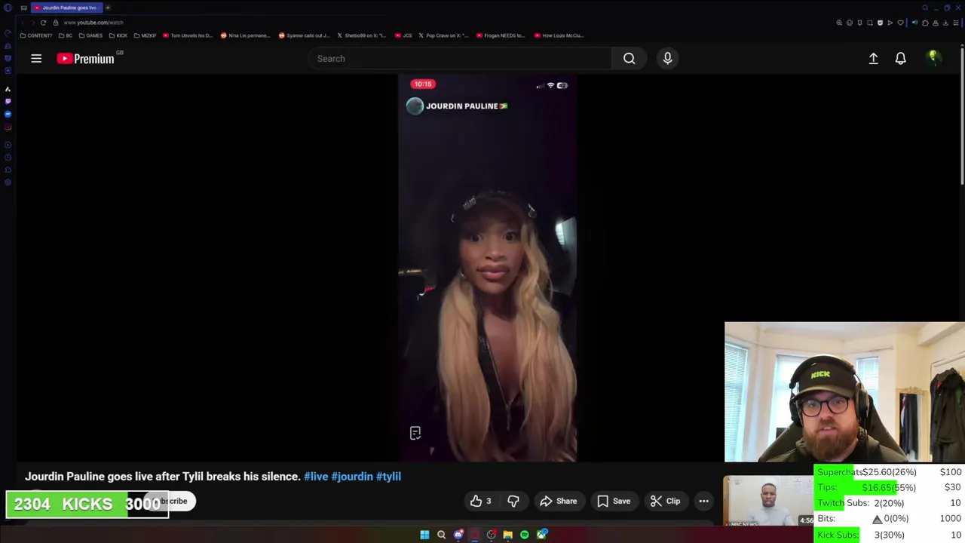The width and height of the screenshot is (965, 543).
Task: Click the www.youtube.com/watch address bar
Action: pyautogui.click(x=93, y=23)
